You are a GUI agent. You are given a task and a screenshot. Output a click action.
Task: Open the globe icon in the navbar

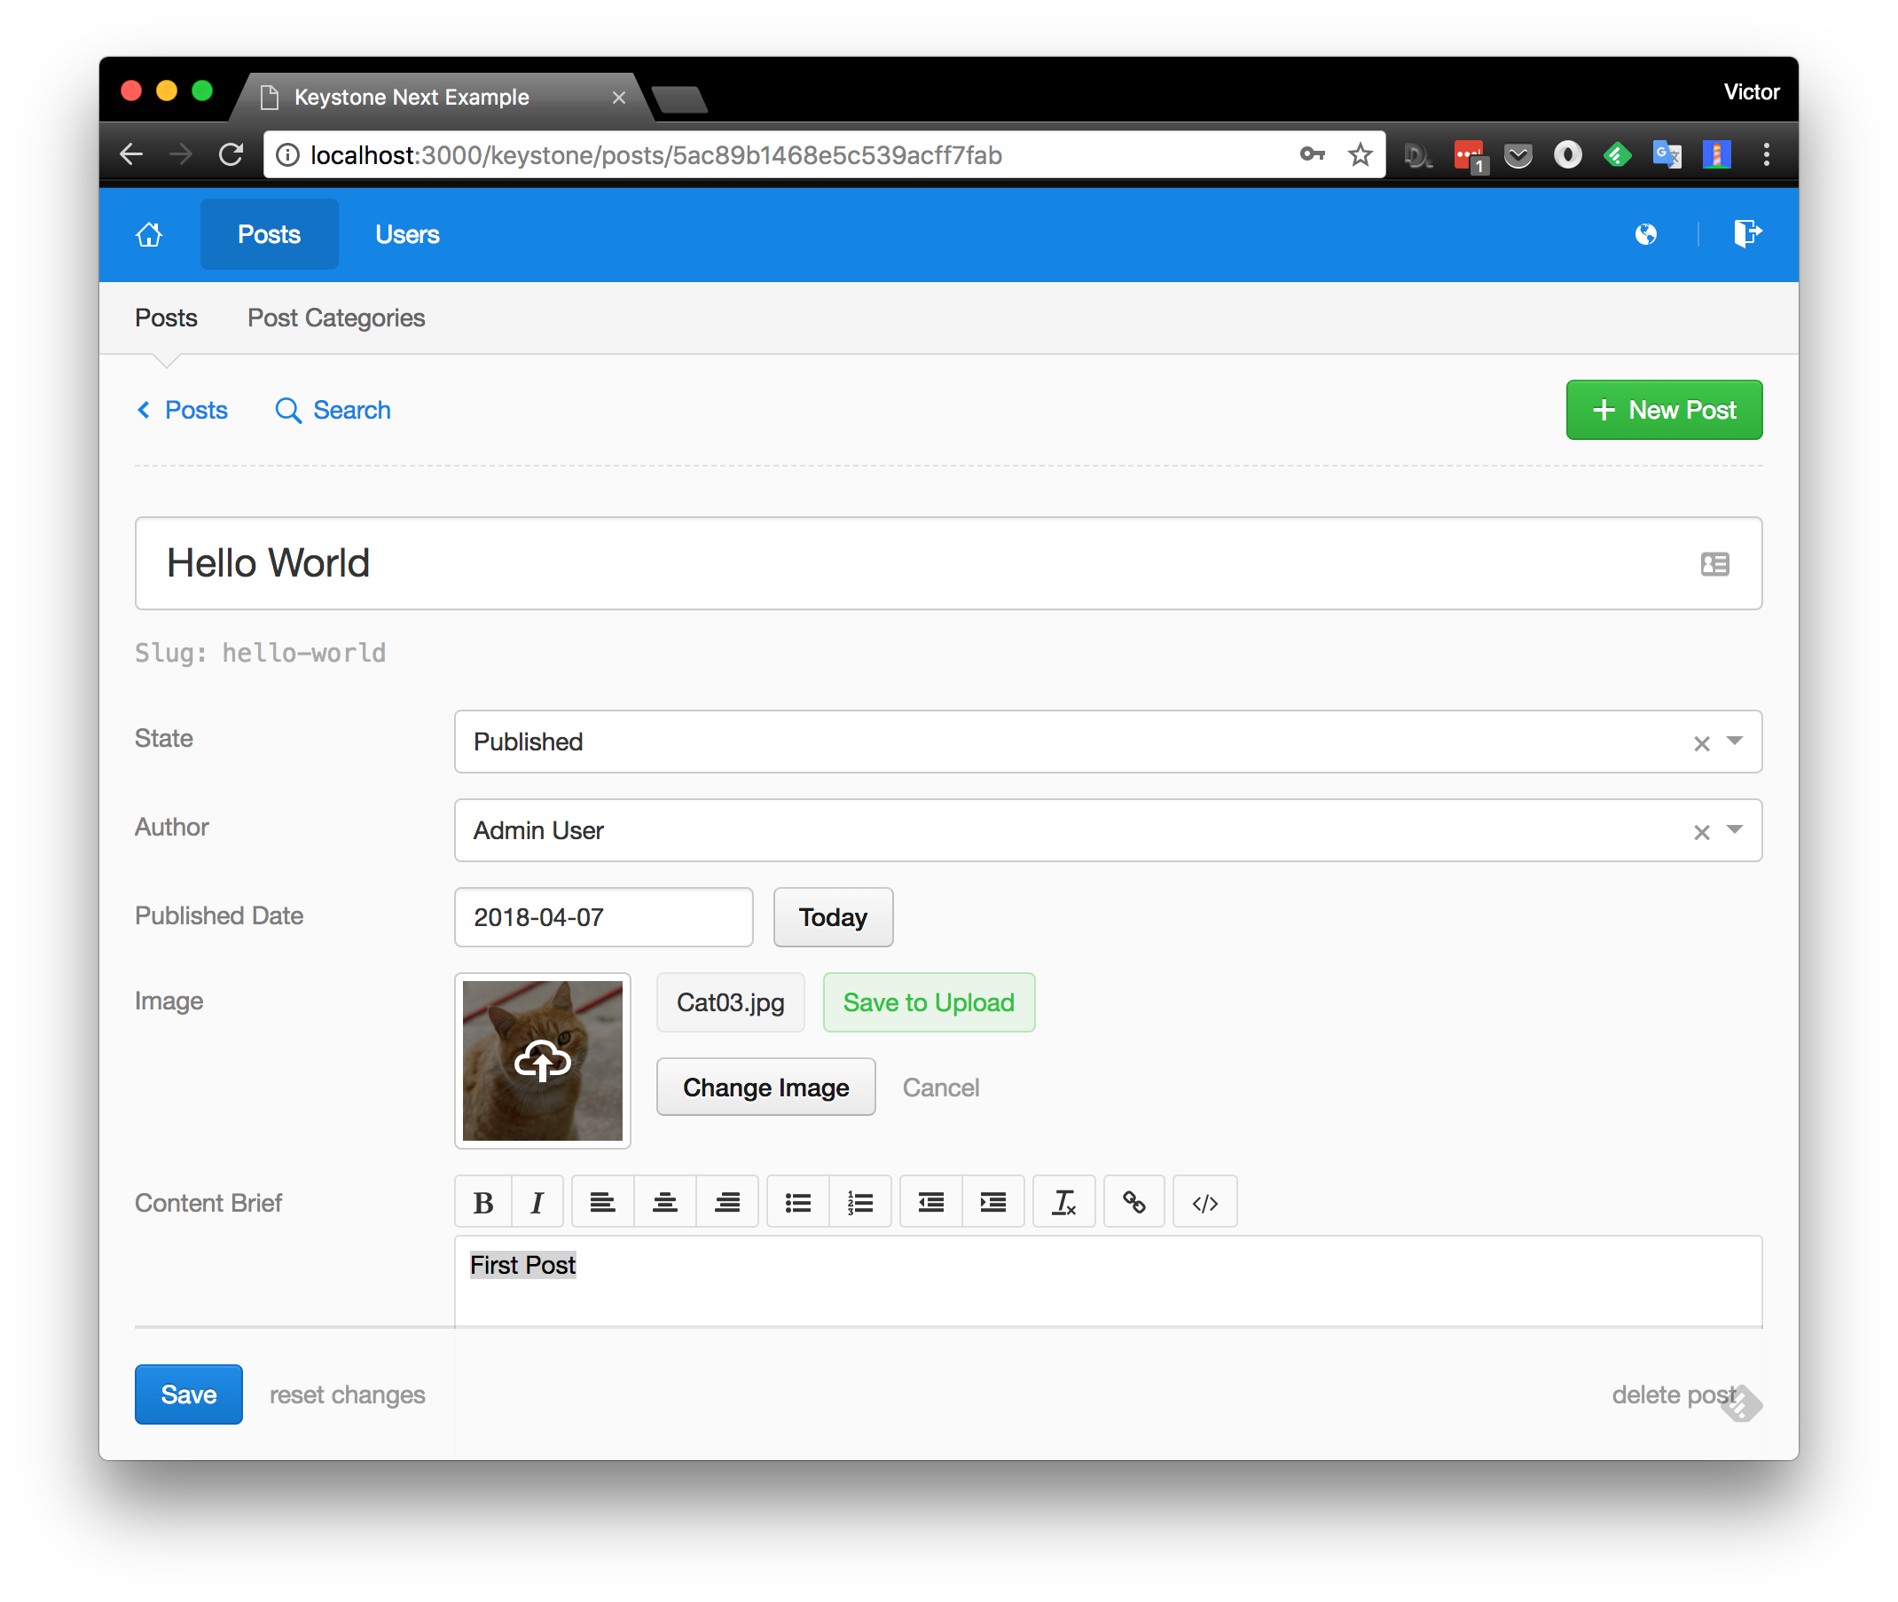click(x=1645, y=233)
